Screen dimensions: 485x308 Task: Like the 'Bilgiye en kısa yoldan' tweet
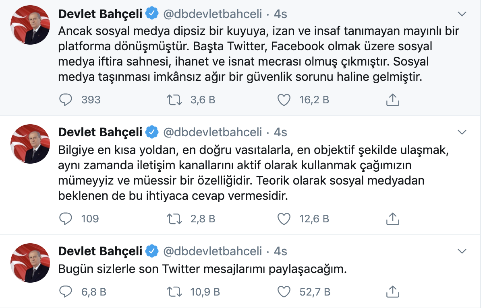(x=284, y=219)
